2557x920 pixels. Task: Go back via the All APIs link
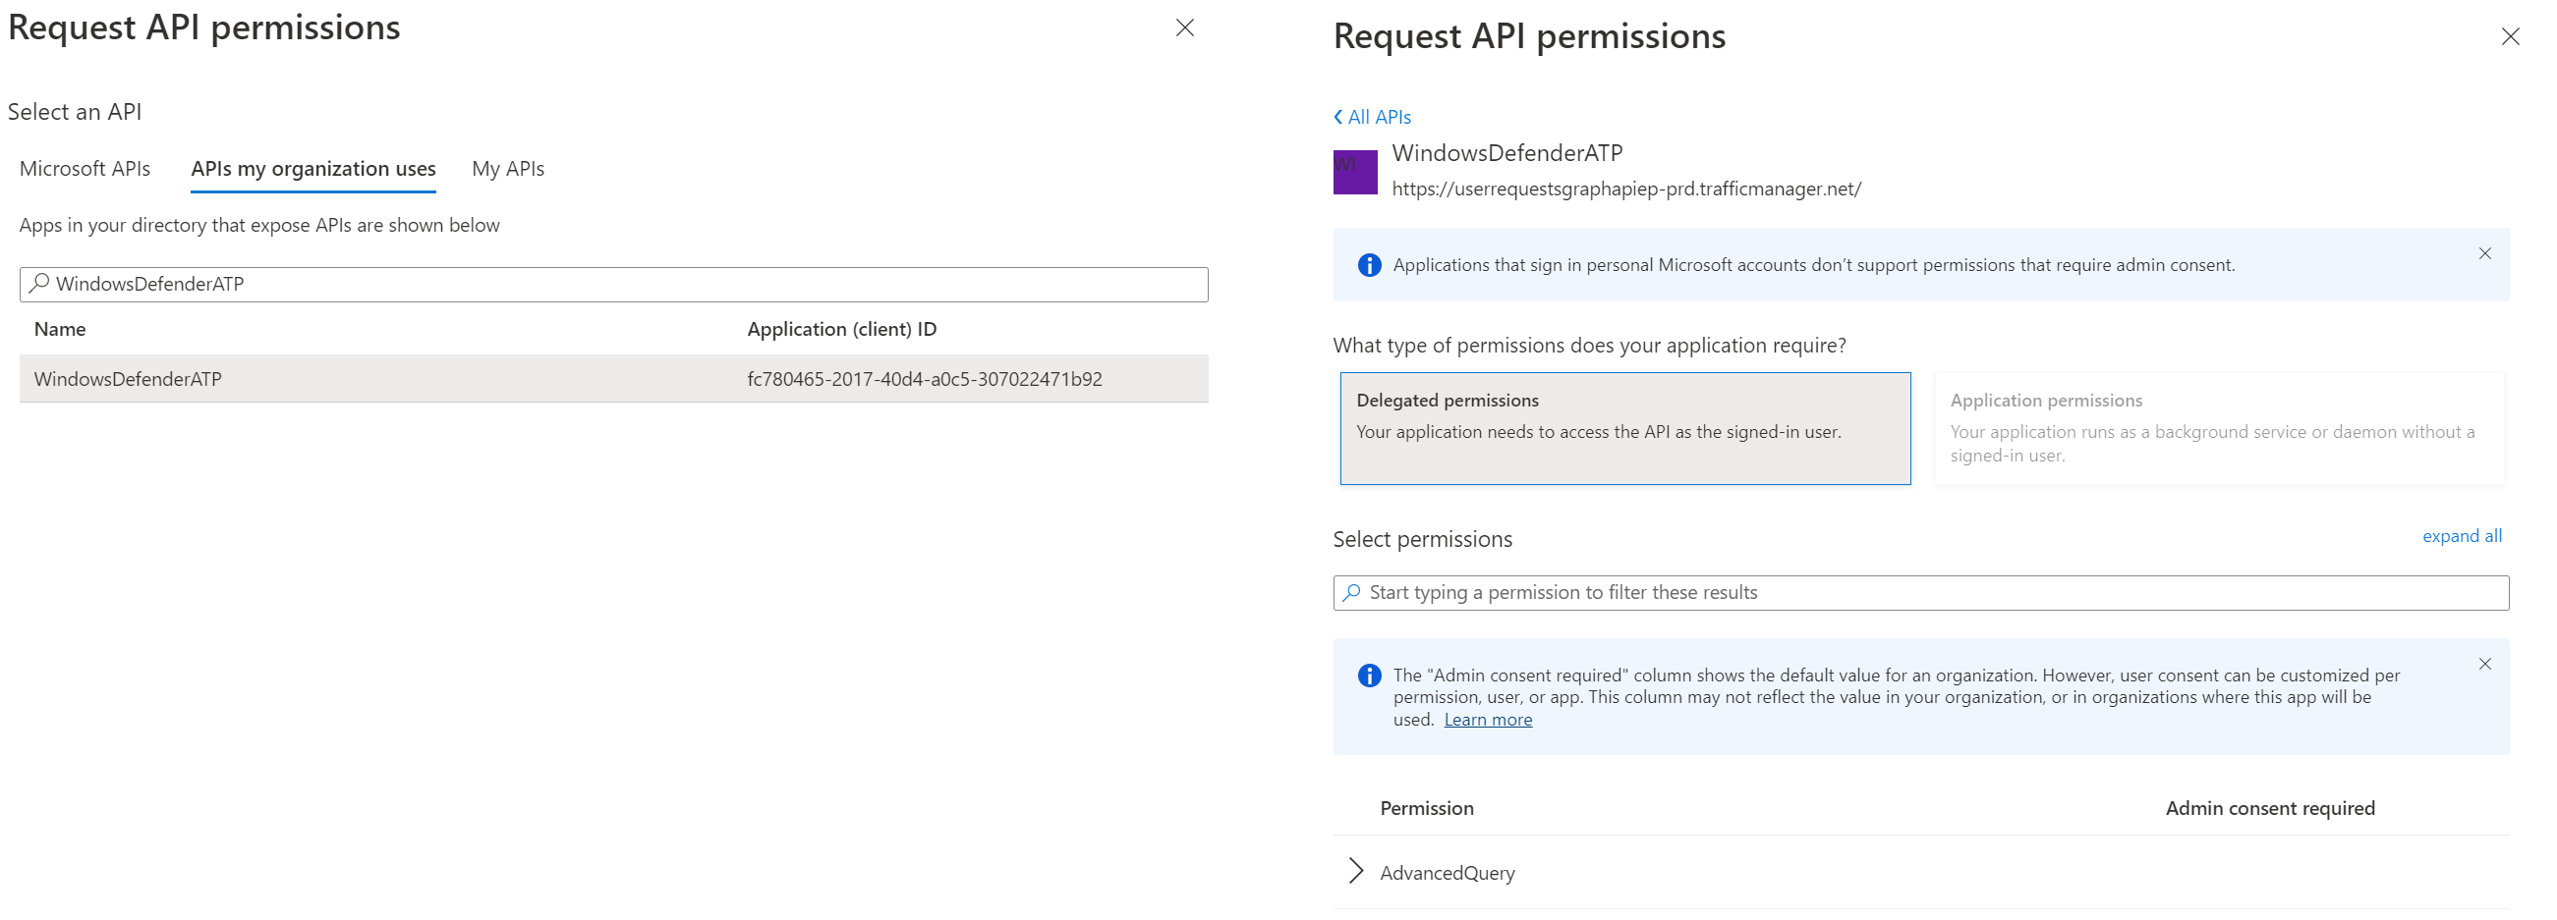(1372, 117)
